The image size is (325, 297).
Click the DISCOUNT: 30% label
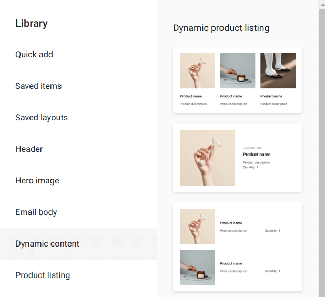252,148
